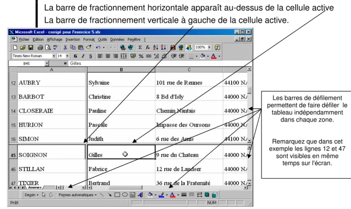Activate the Format Painter brush

point(88,47)
